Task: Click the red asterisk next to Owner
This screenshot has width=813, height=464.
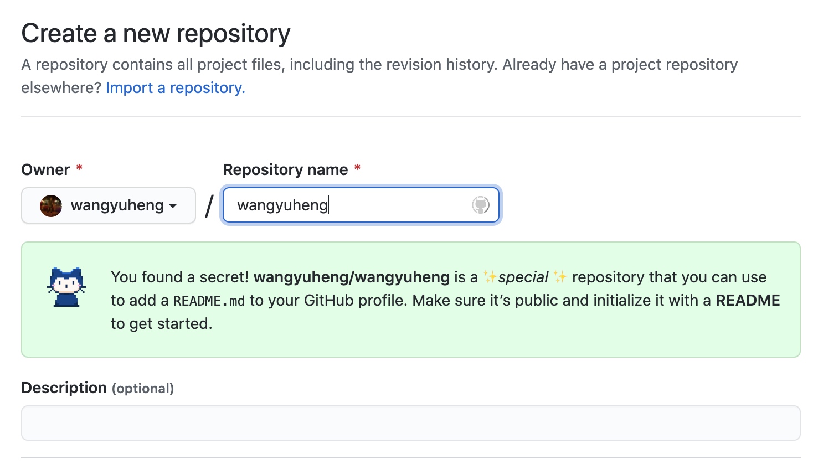Action: [x=79, y=167]
